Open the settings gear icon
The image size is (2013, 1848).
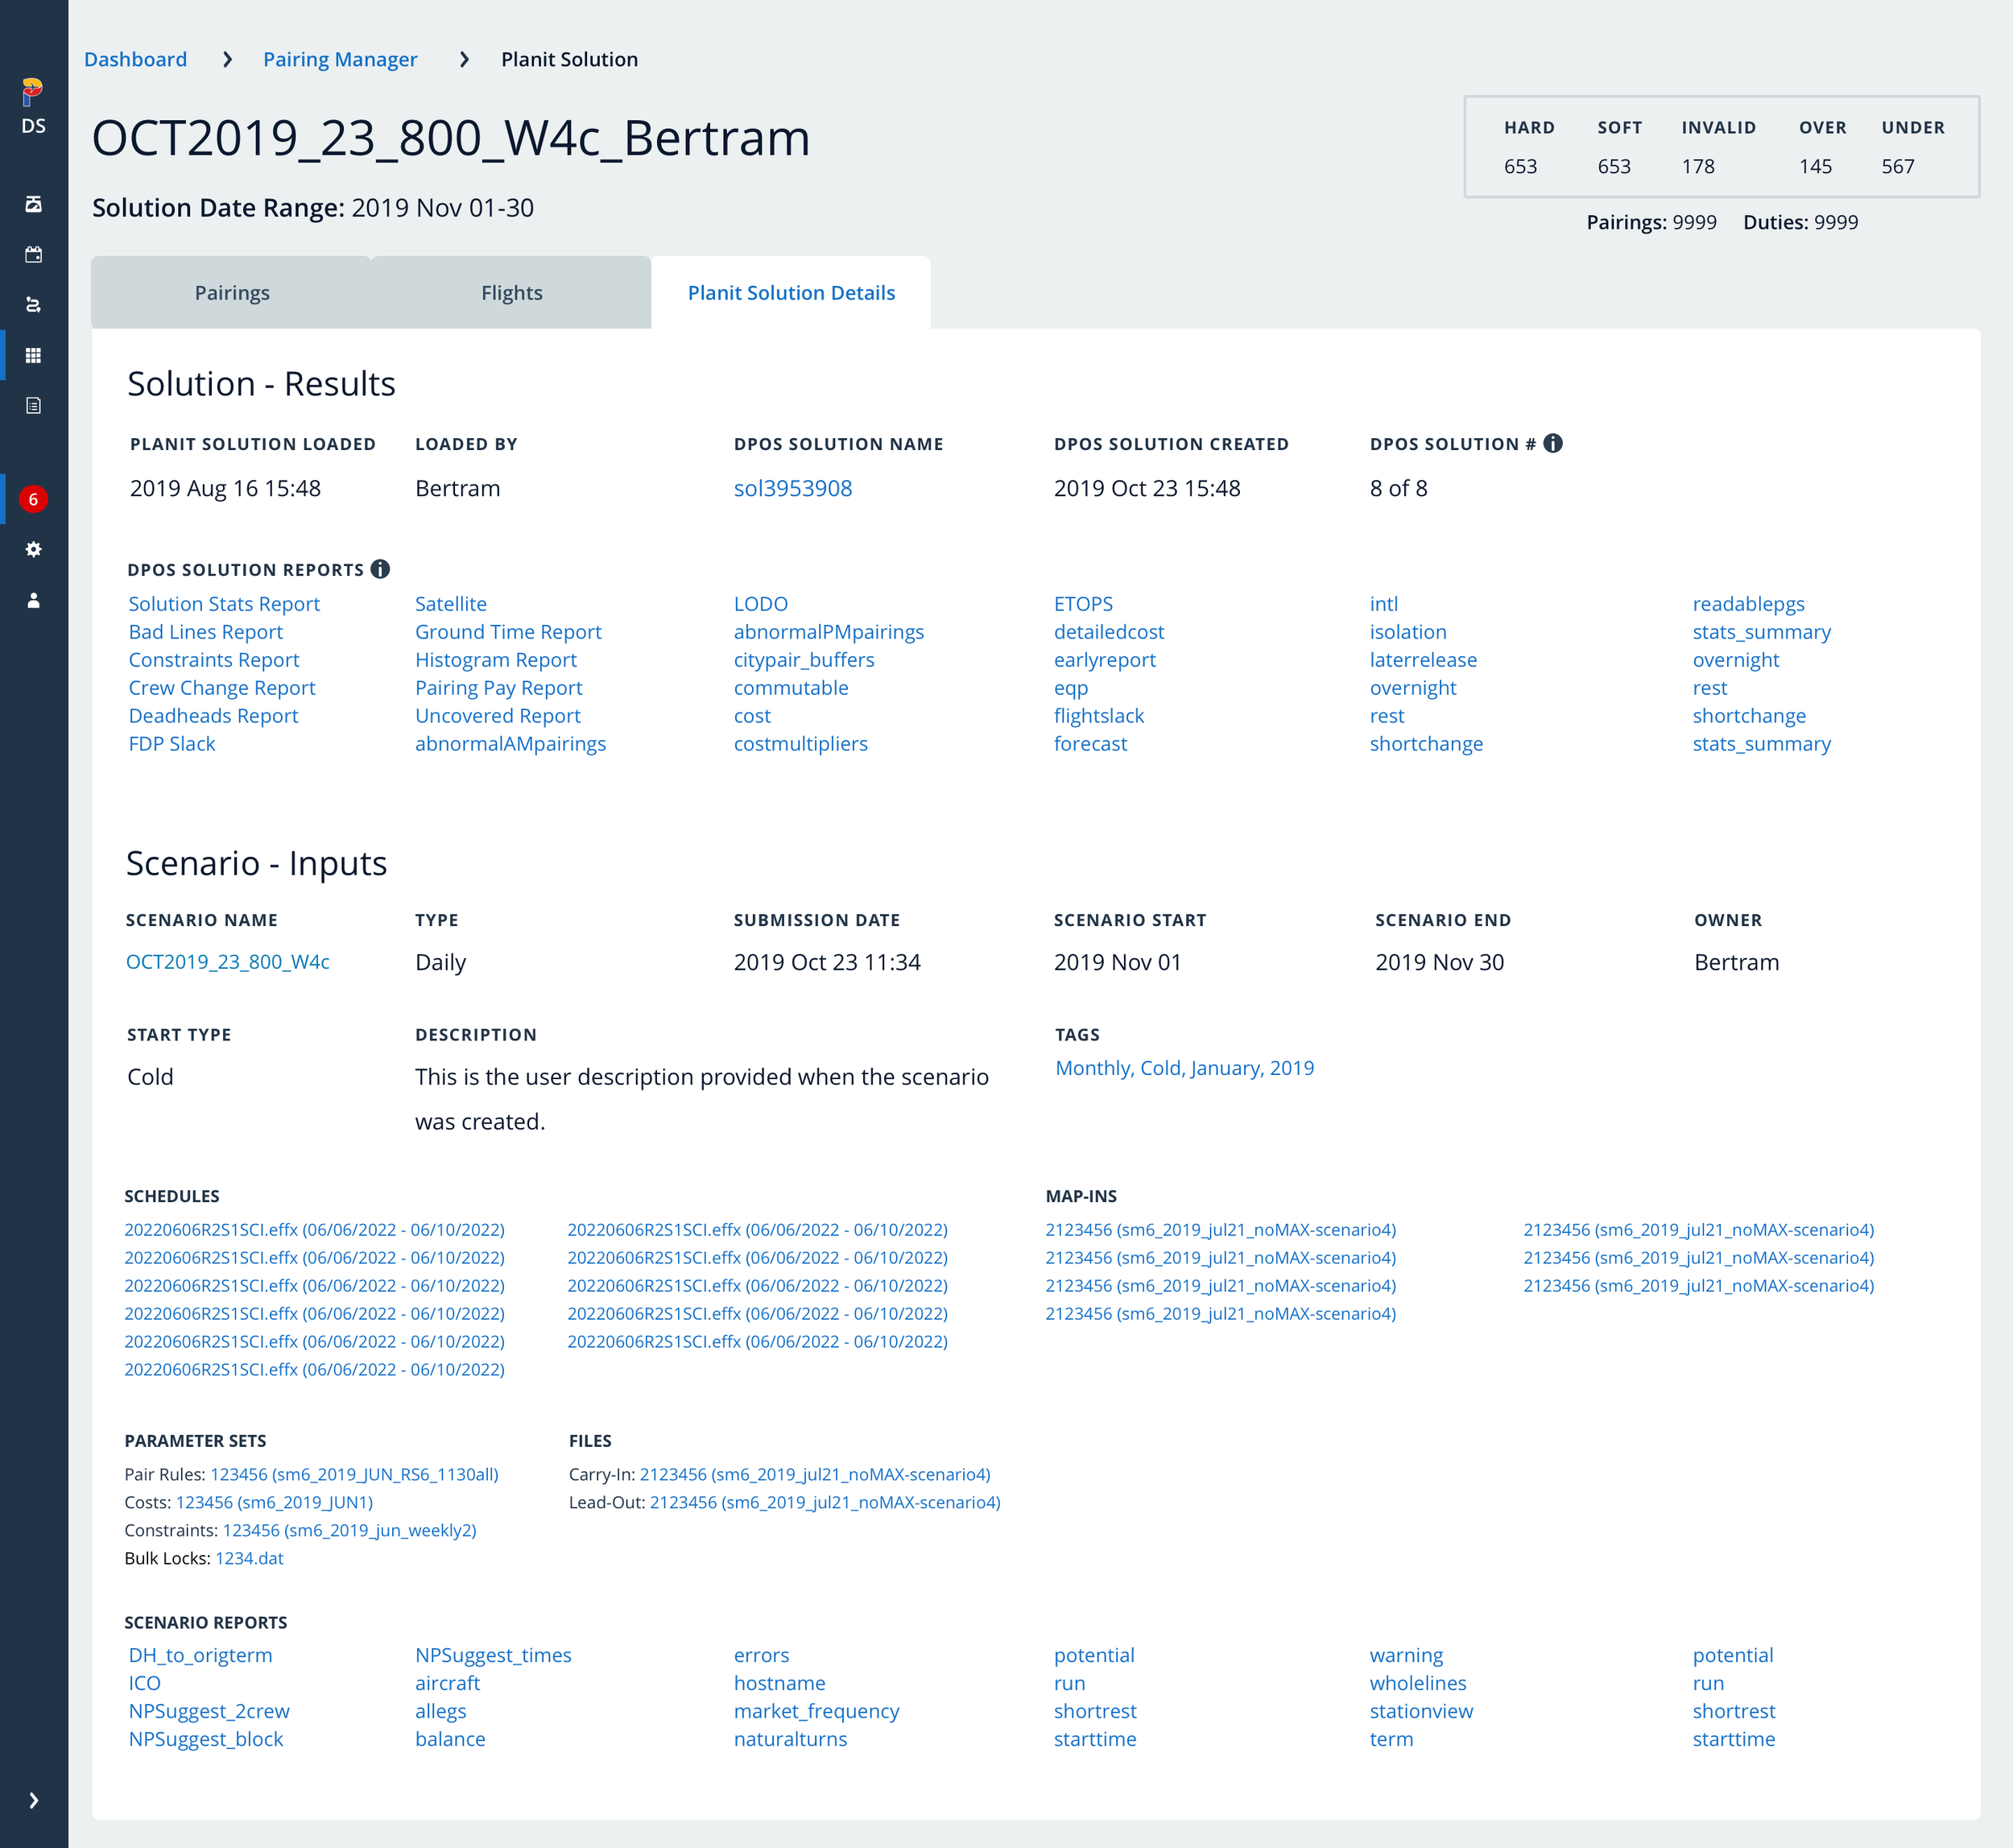[33, 549]
